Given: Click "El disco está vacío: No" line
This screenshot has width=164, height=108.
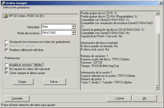Looking at the screenshot, I should (95, 49).
